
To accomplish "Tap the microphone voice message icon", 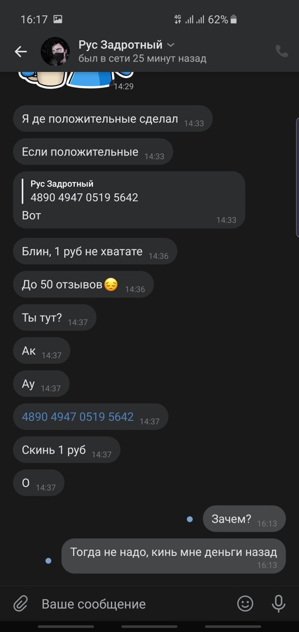I will click(279, 603).
